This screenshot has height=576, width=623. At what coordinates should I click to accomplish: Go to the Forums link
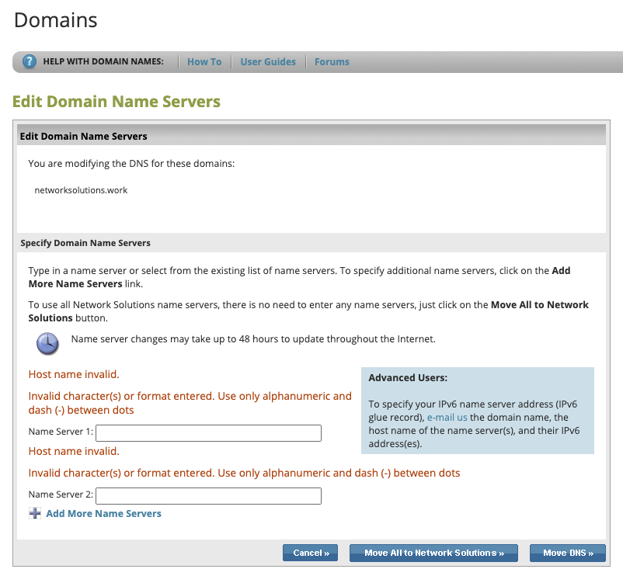[332, 62]
